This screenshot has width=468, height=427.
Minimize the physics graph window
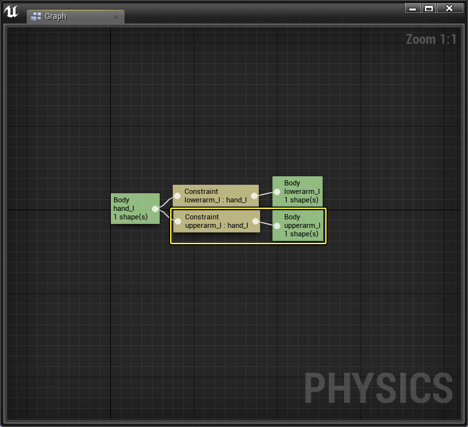(x=413, y=8)
